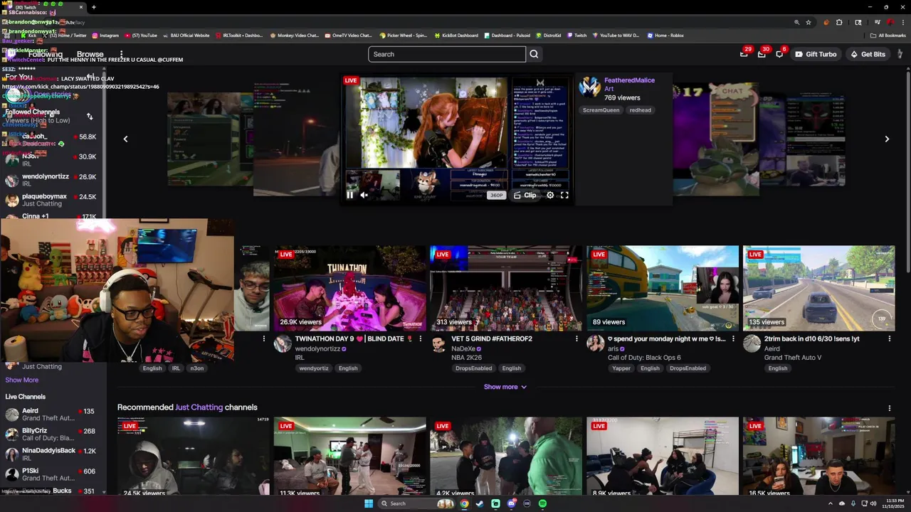Open the Picker Wheel bookmark
This screenshot has width=911, height=512.
click(x=403, y=35)
